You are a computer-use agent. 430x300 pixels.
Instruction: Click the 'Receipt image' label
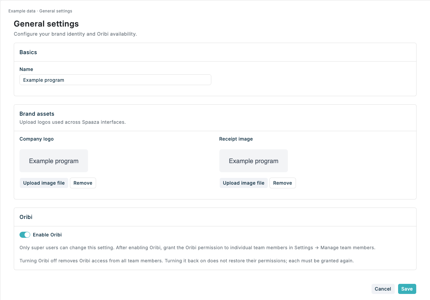coord(236,139)
